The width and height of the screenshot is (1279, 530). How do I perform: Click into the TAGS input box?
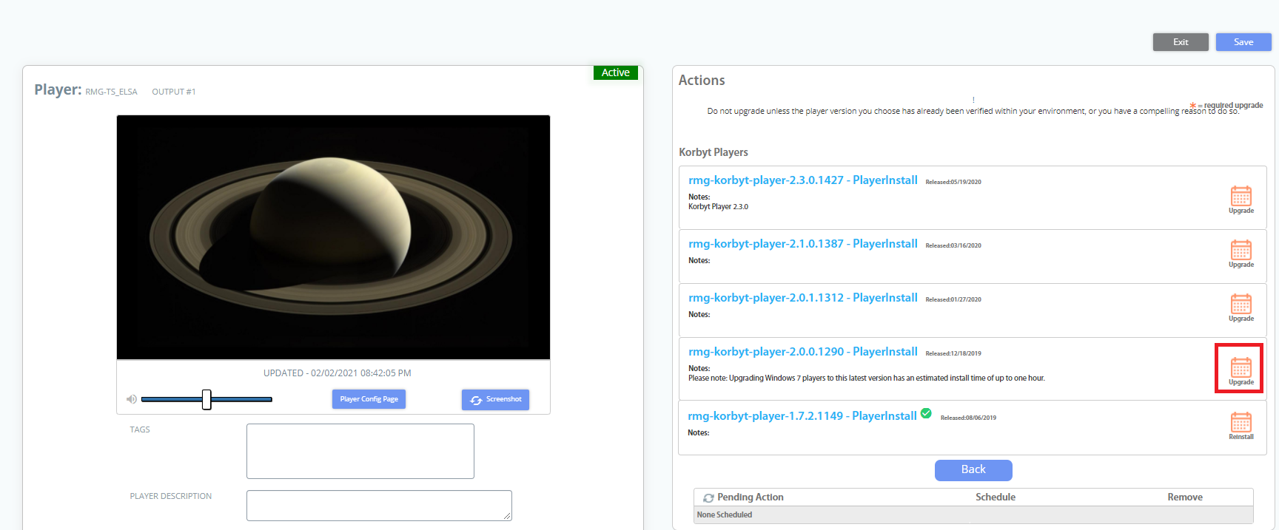tap(360, 451)
